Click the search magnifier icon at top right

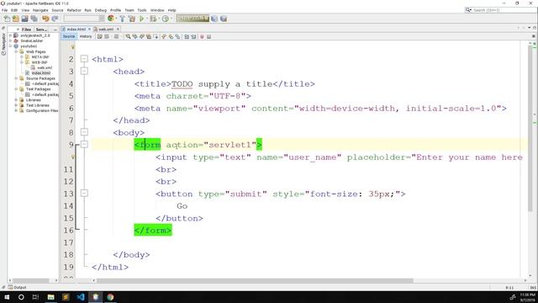pyautogui.click(x=468, y=10)
